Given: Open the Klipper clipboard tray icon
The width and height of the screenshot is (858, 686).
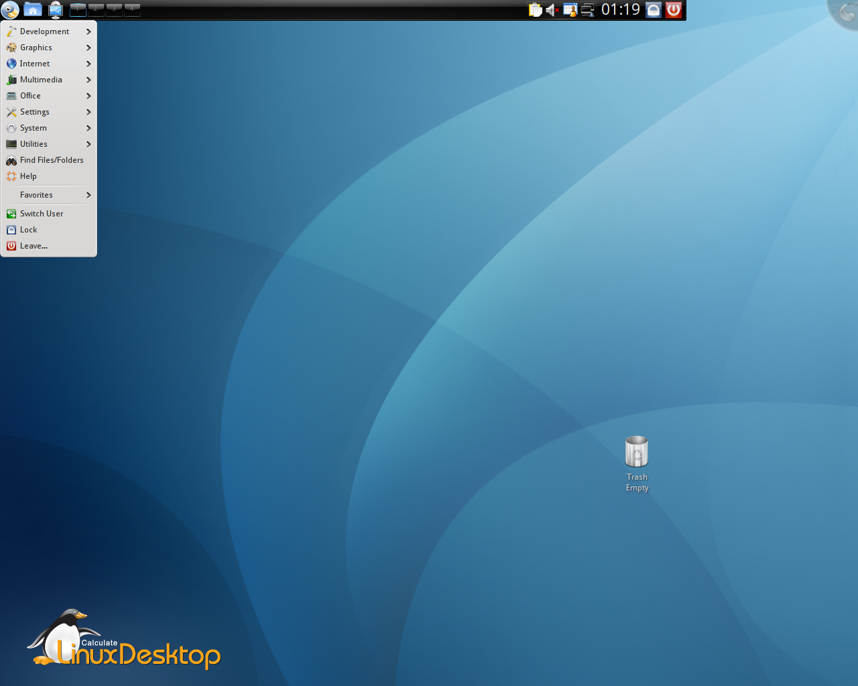Looking at the screenshot, I should pos(535,9).
